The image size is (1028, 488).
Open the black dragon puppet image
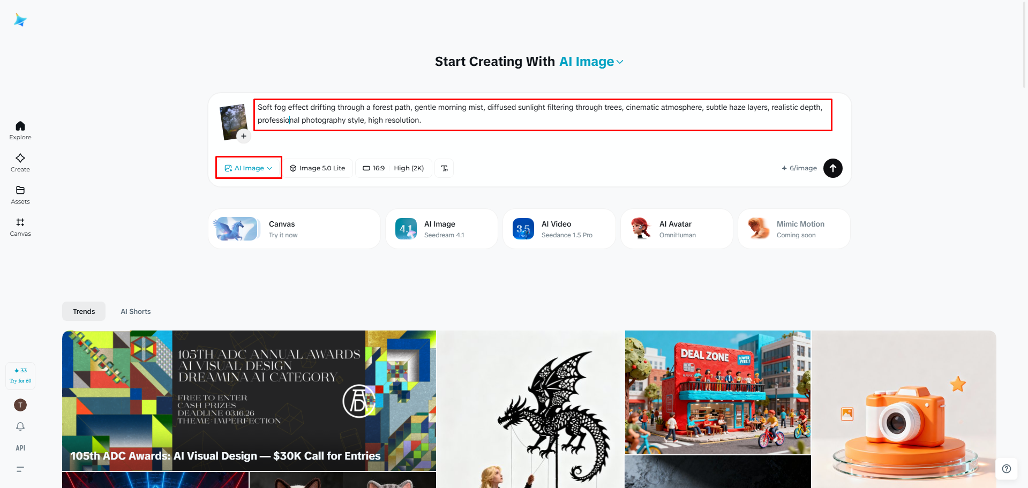[x=530, y=409]
